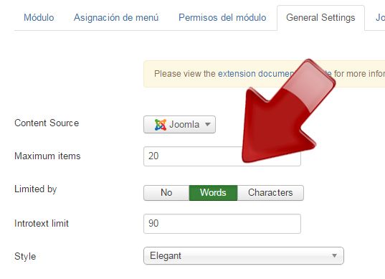
Task: Click the Maximum items label
Action: coord(47,156)
